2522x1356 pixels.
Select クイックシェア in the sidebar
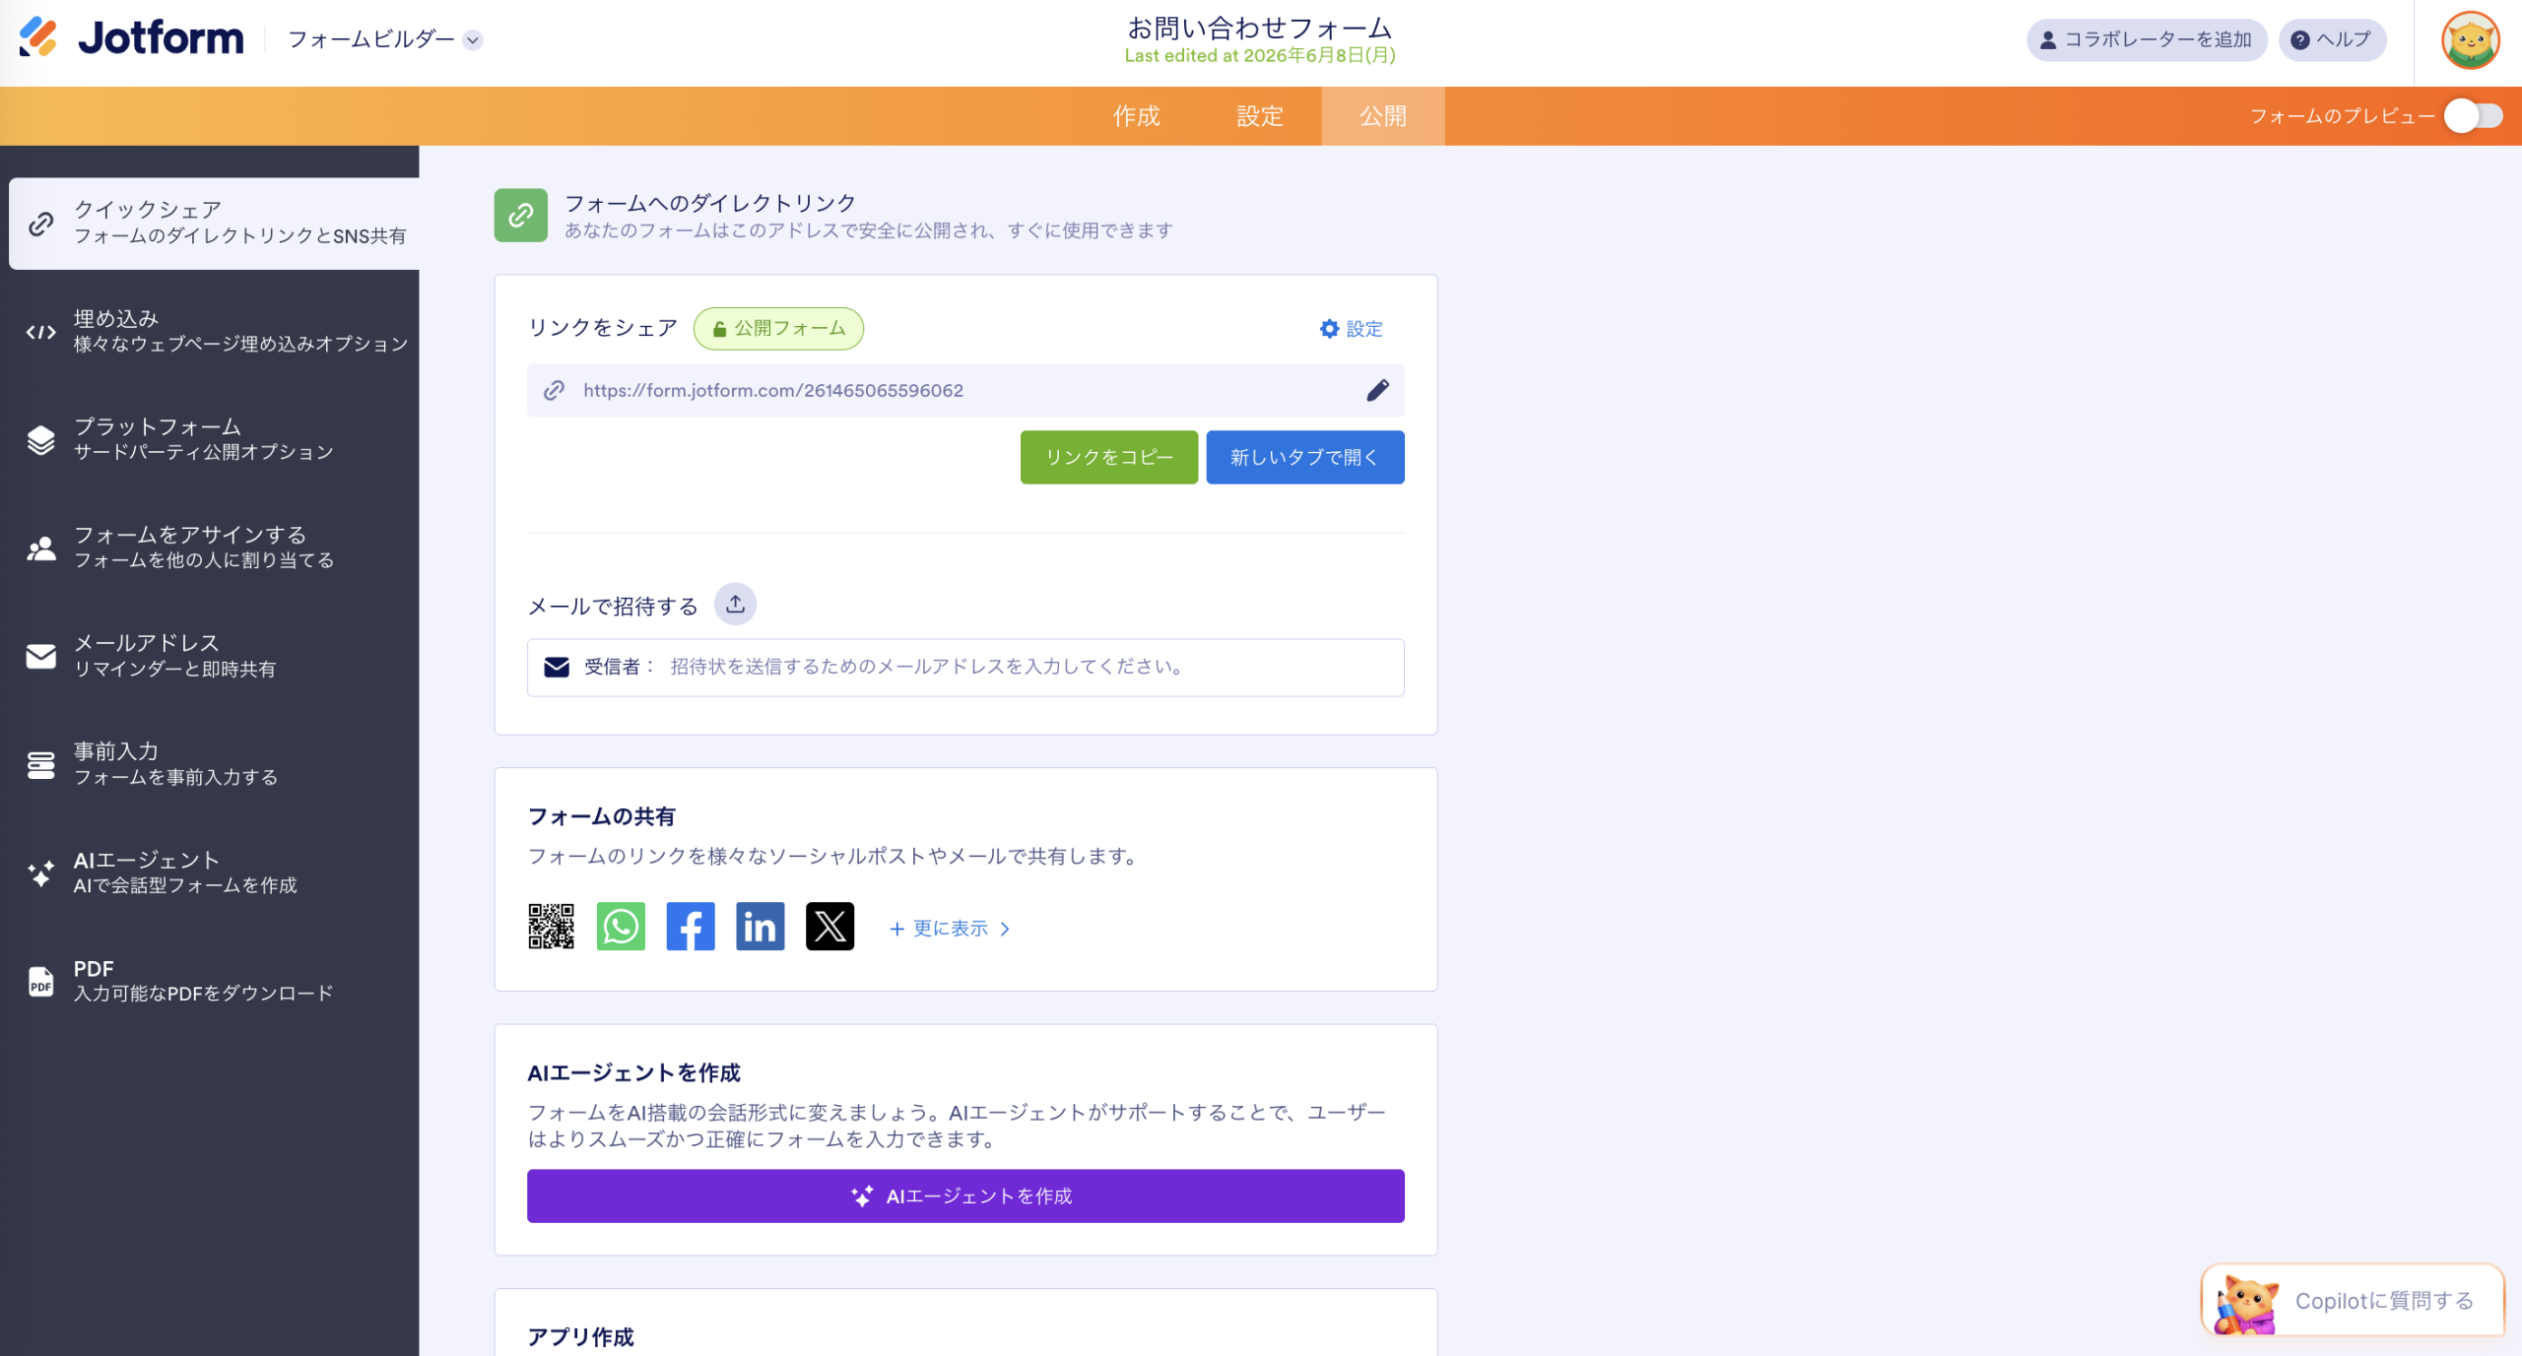214,223
